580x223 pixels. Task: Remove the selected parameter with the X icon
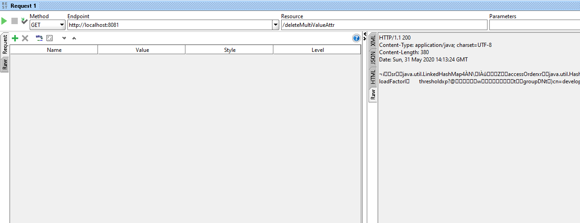point(25,38)
